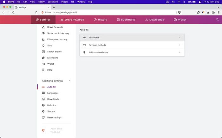Click the key icon next to Passwords
This screenshot has width=222, height=138.
click(84, 38)
